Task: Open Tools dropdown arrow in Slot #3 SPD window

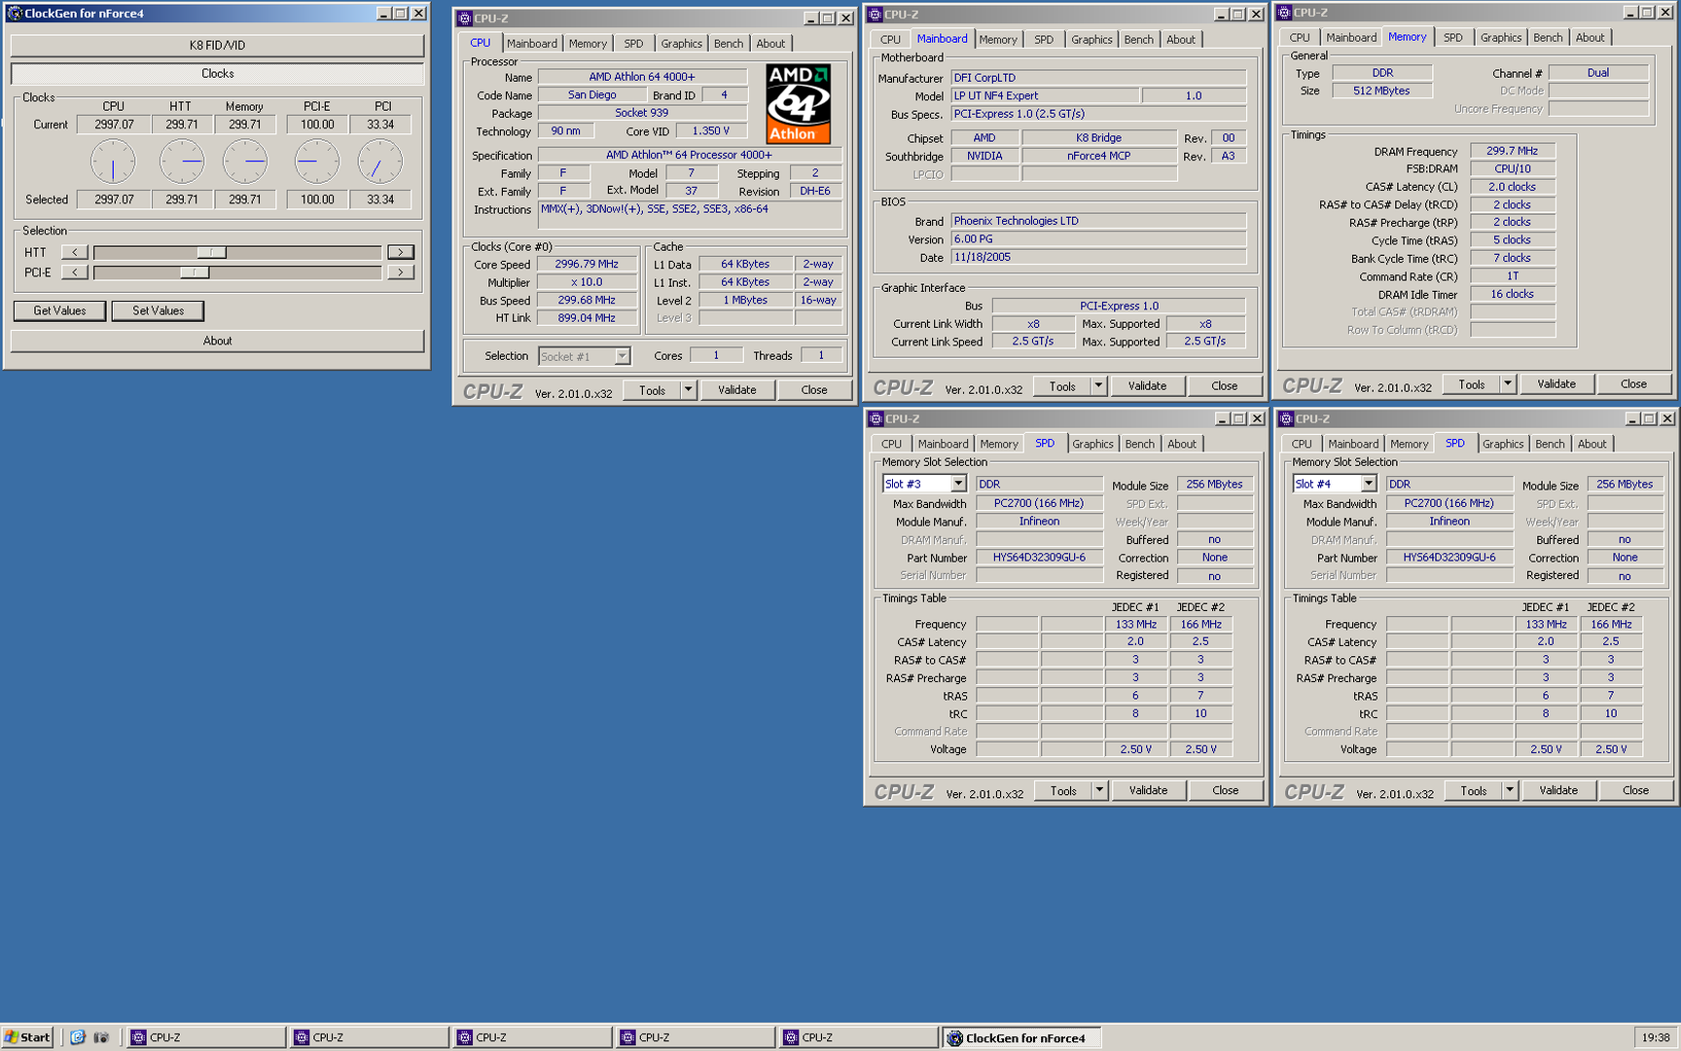Action: (x=1100, y=791)
